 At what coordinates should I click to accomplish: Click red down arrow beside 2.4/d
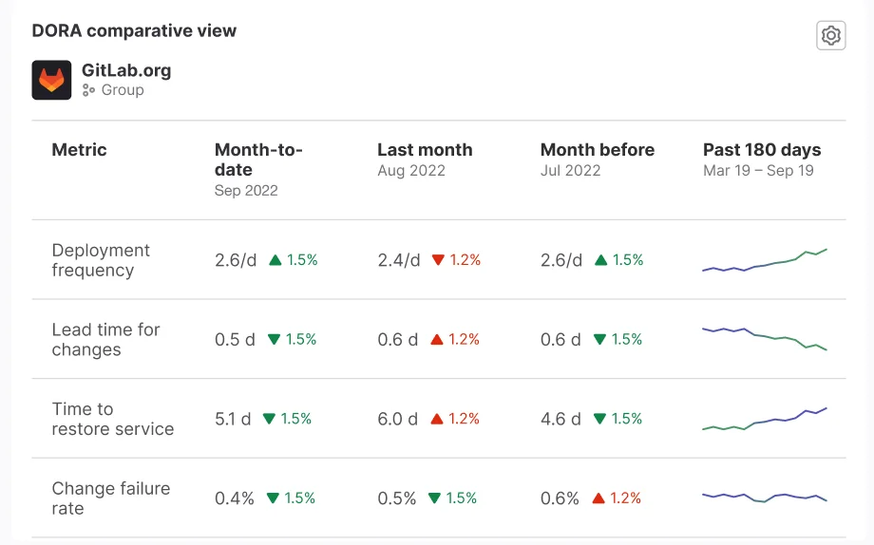click(438, 260)
